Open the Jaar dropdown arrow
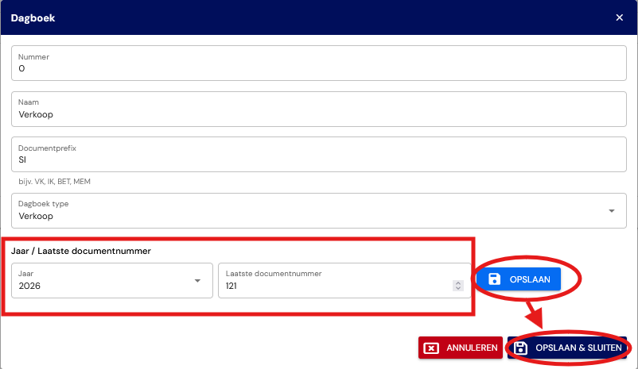This screenshot has height=369, width=638. tap(197, 281)
